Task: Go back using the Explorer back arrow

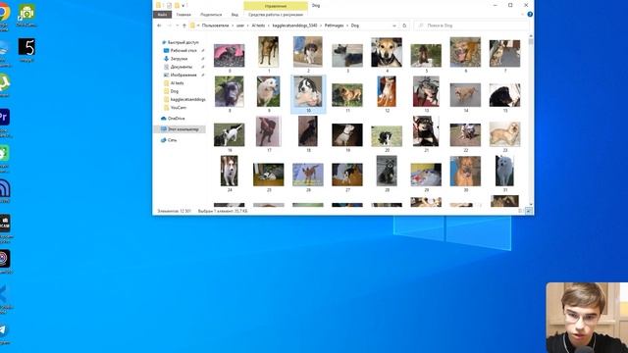Action: pyautogui.click(x=159, y=25)
